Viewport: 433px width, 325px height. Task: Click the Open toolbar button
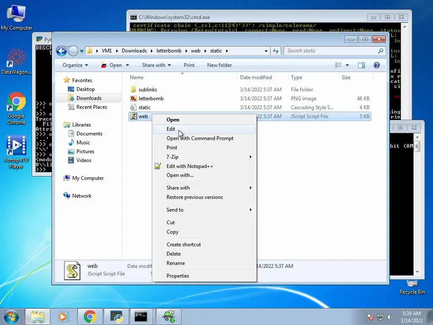[112, 65]
